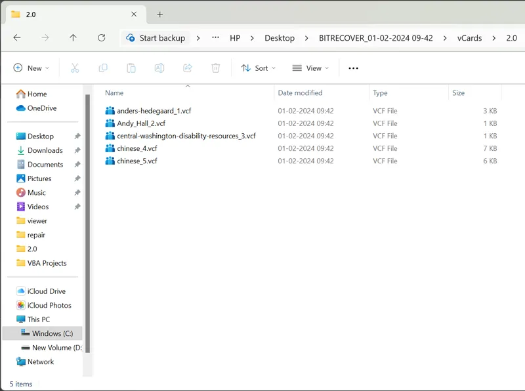This screenshot has height=391, width=525.
Task: Click the Rename icon in toolbar
Action: tap(159, 68)
